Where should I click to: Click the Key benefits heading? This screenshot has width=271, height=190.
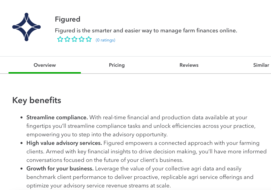click(x=37, y=100)
